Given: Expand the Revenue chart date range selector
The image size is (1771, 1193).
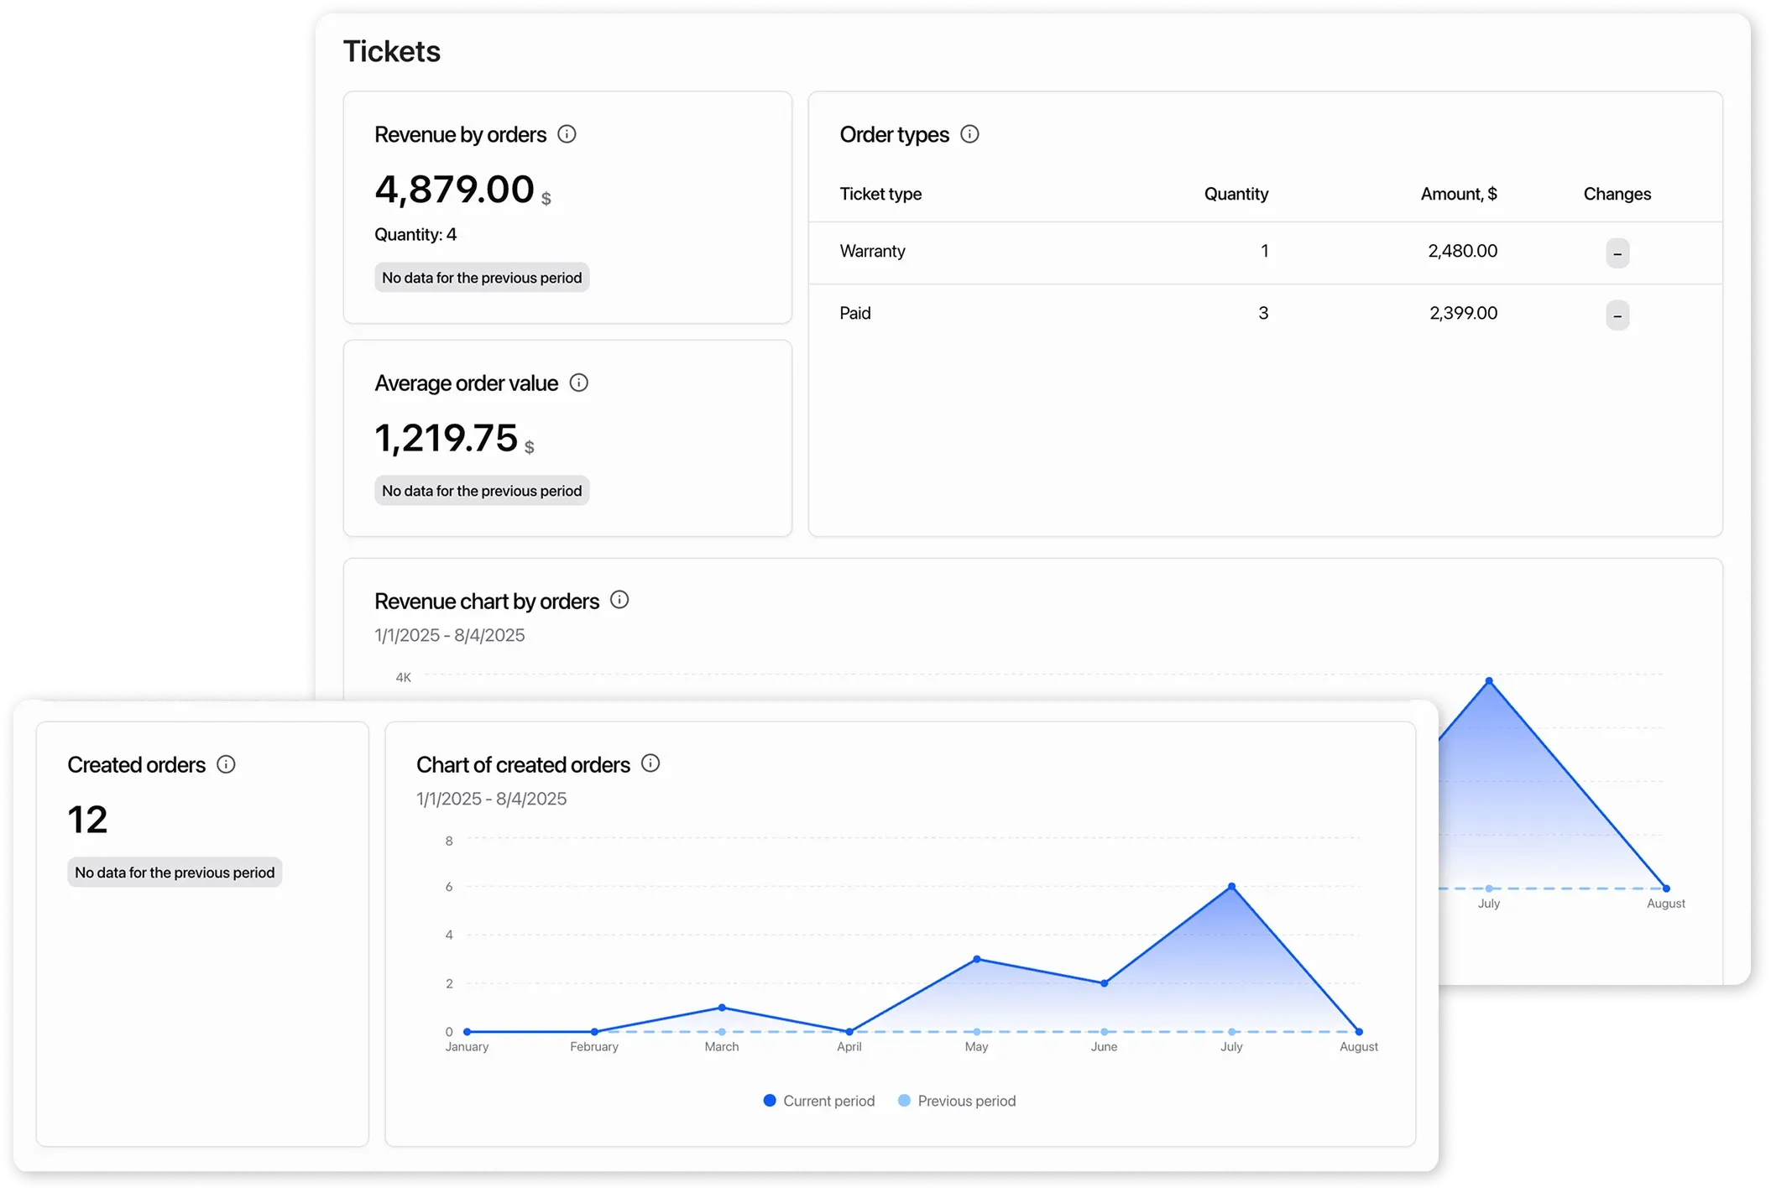Looking at the screenshot, I should click(448, 635).
